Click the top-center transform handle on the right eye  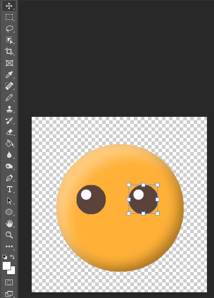[144, 185]
